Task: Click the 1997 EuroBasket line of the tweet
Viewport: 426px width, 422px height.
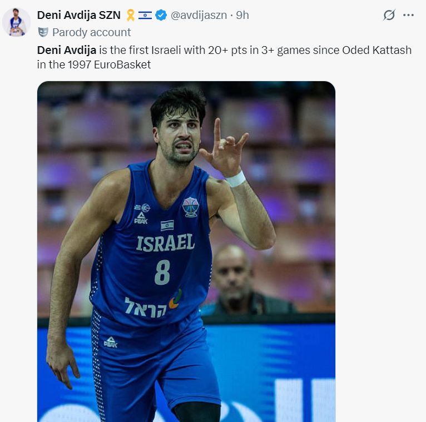Action: [94, 64]
